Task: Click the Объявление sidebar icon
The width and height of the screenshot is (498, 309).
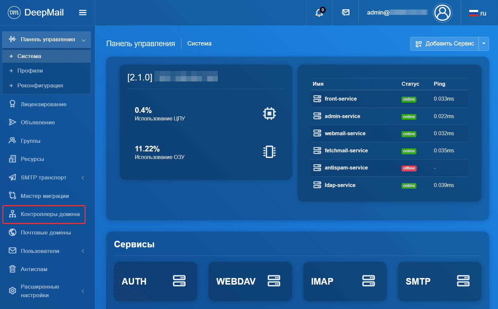Action: pyautogui.click(x=13, y=122)
